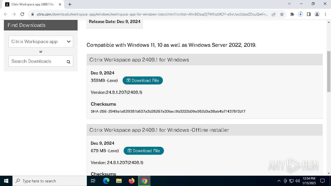Bookmark this page with the star icon
This screenshot has width=331, height=186.
coord(282,14)
